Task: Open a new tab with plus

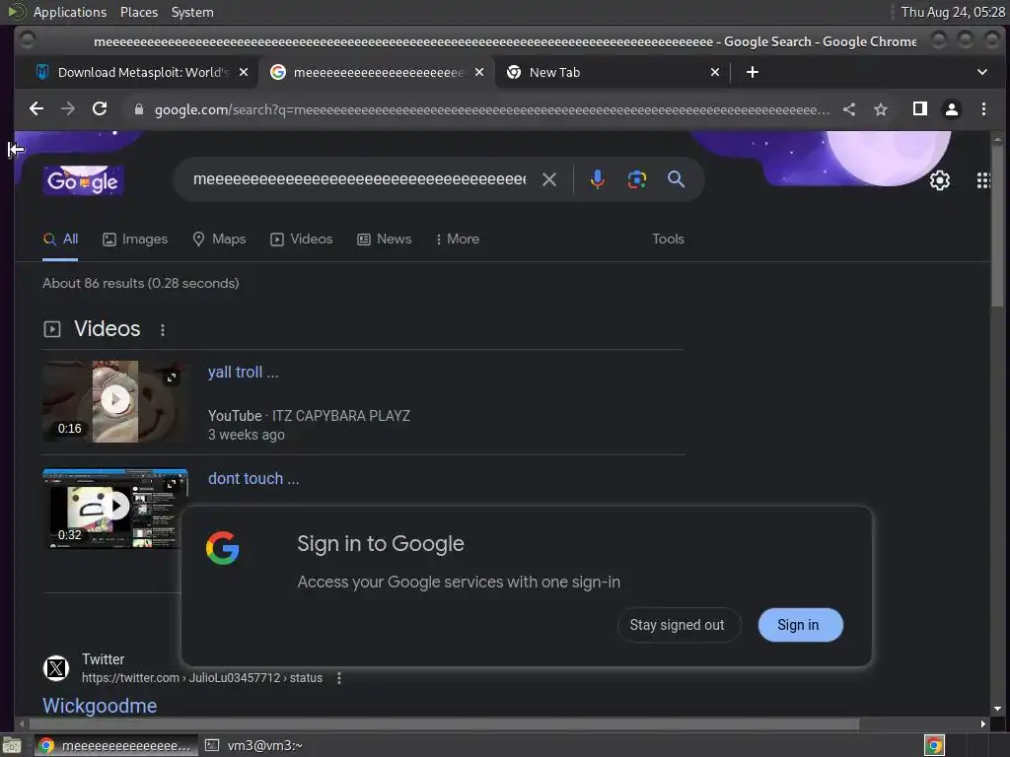Action: tap(753, 72)
